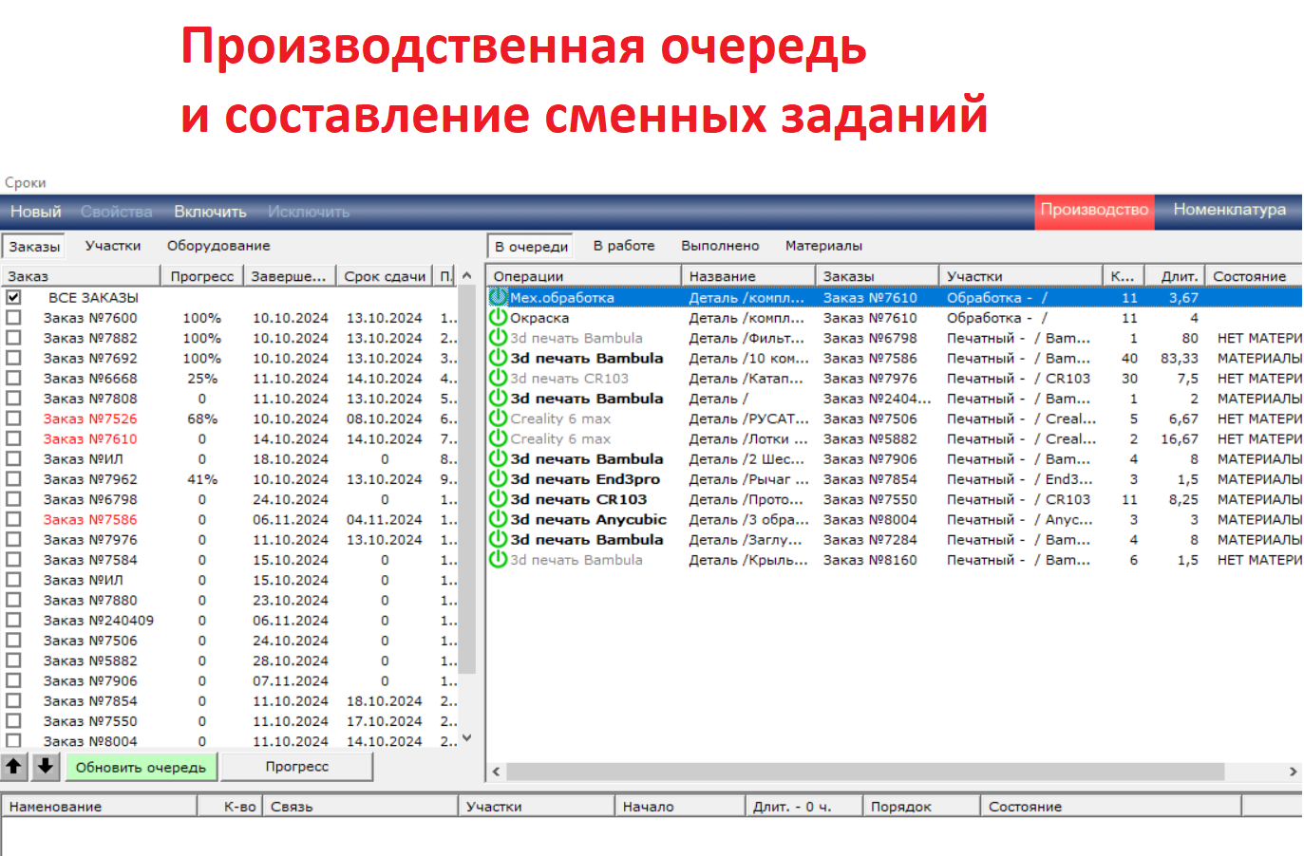Screen dimensions: 1304x856
Task: Click the gray power icon for 3d печать Bambula (Заказ №6798)
Action: coord(498,338)
